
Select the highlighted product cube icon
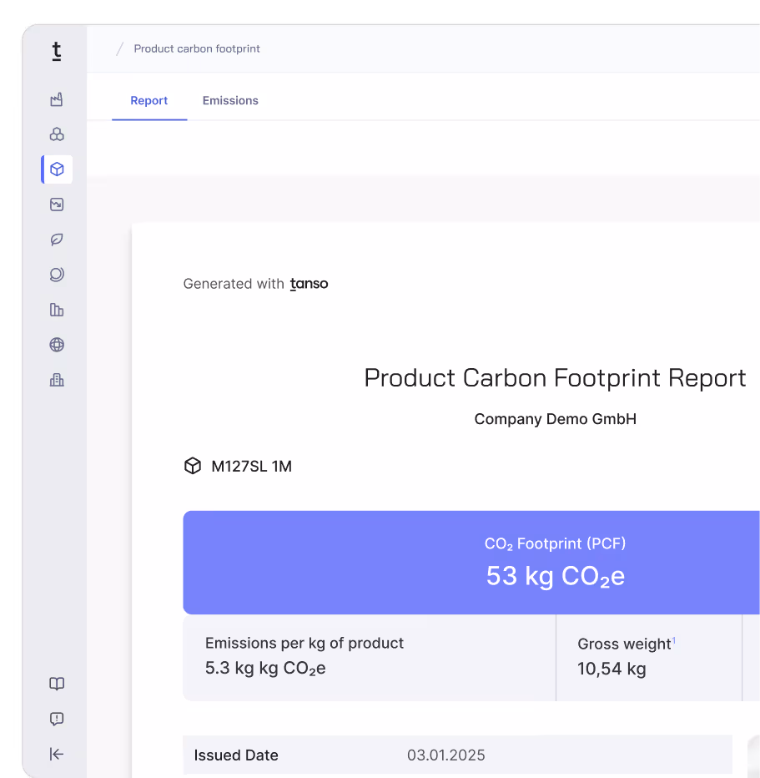(x=57, y=169)
